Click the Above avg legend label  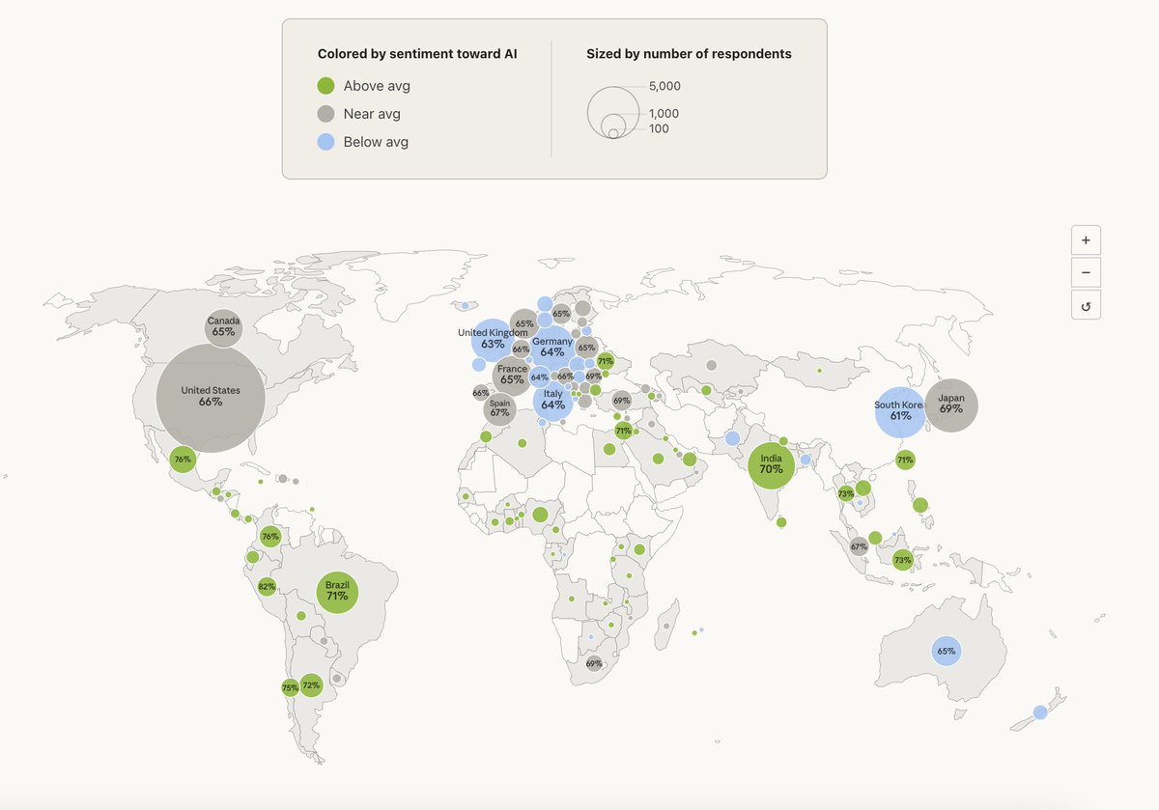(x=377, y=86)
